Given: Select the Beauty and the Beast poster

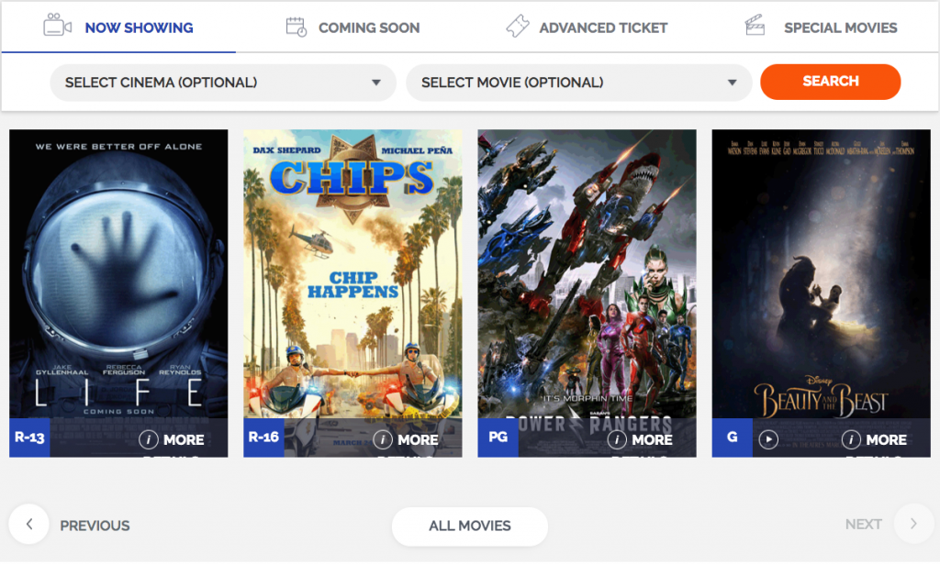Looking at the screenshot, I should [x=822, y=293].
